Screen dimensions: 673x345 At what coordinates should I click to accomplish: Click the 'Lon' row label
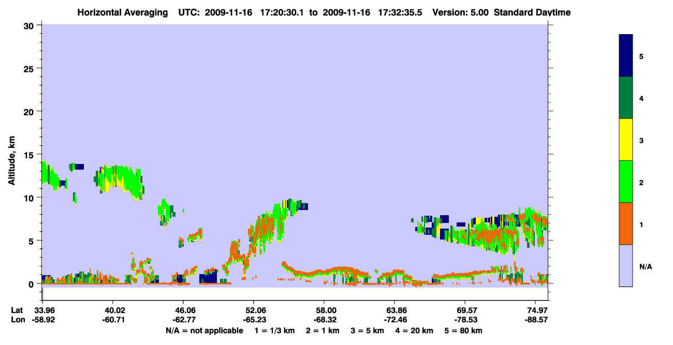click(18, 320)
